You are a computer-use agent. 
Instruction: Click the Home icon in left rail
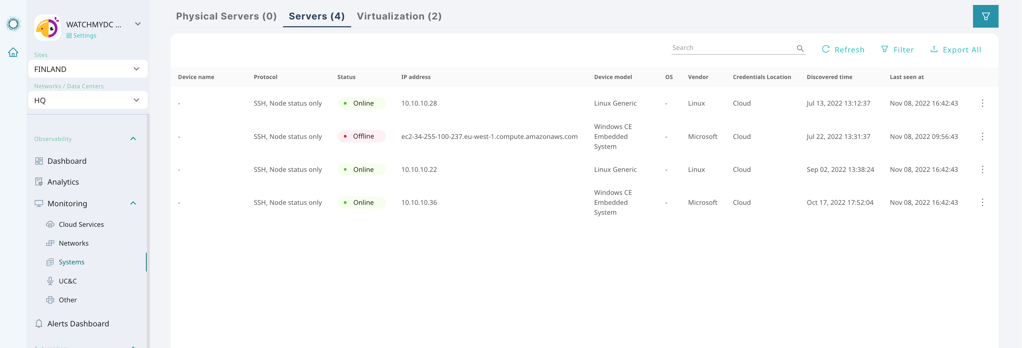pos(13,52)
